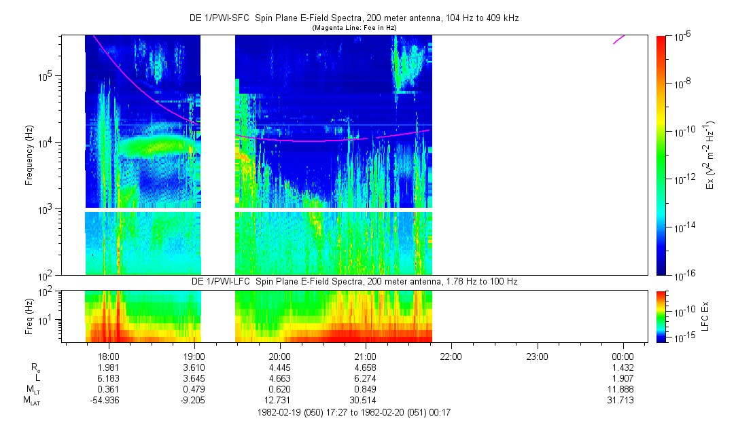Image resolution: width=736 pixels, height=421 pixels.
Task: Click the date range caption 1982-02-19 to 1982-02-20
Action: (x=354, y=413)
